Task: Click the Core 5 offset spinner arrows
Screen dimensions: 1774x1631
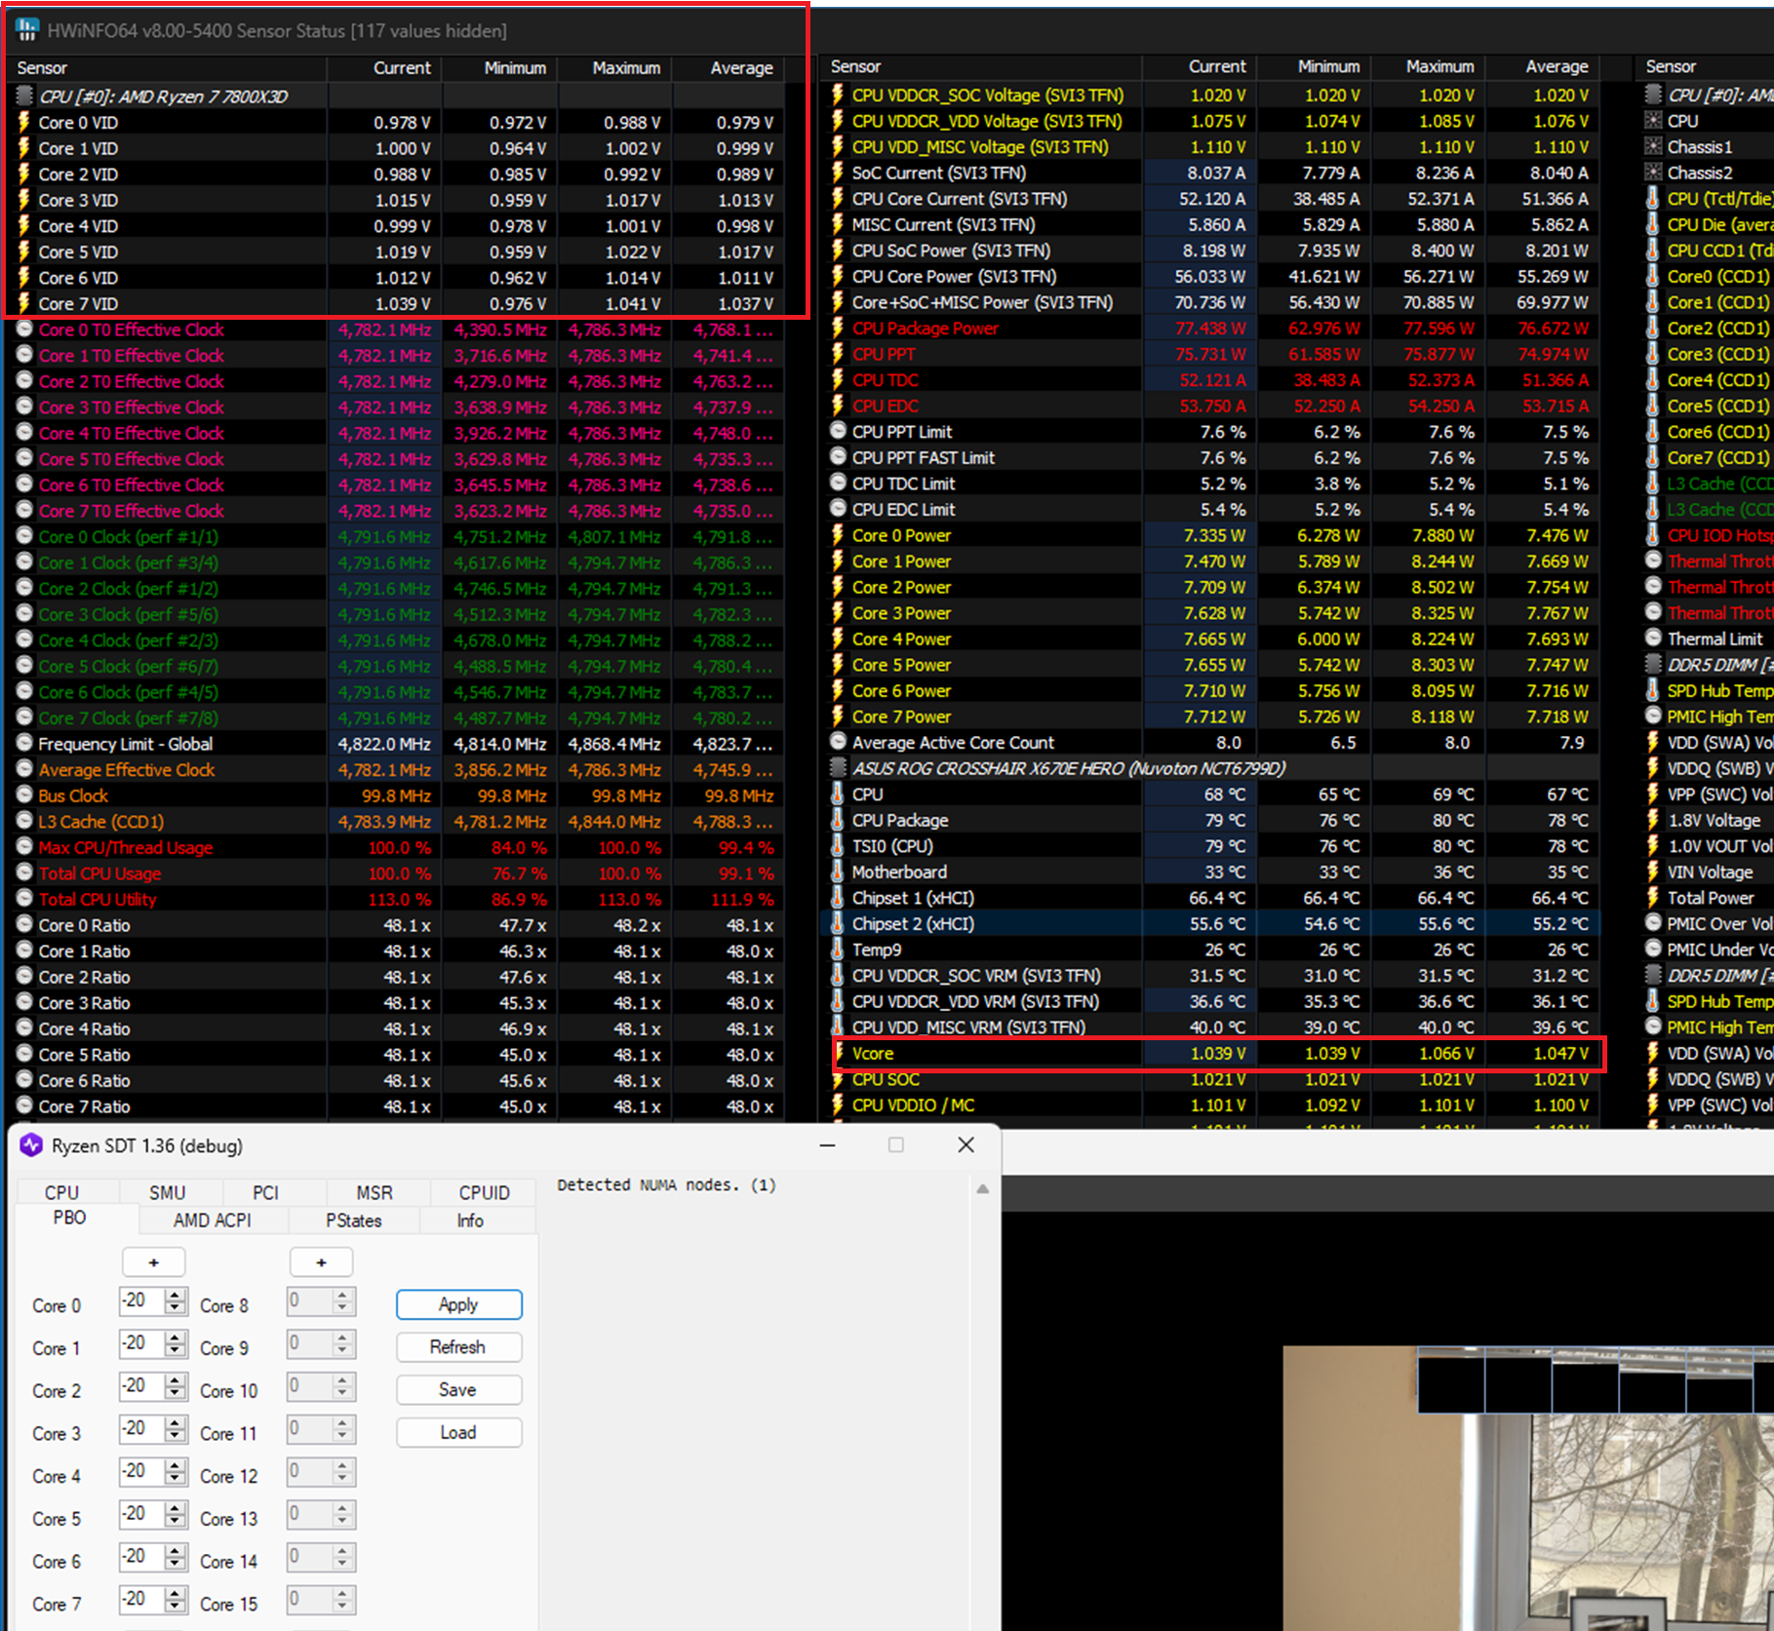Action: coord(176,1515)
